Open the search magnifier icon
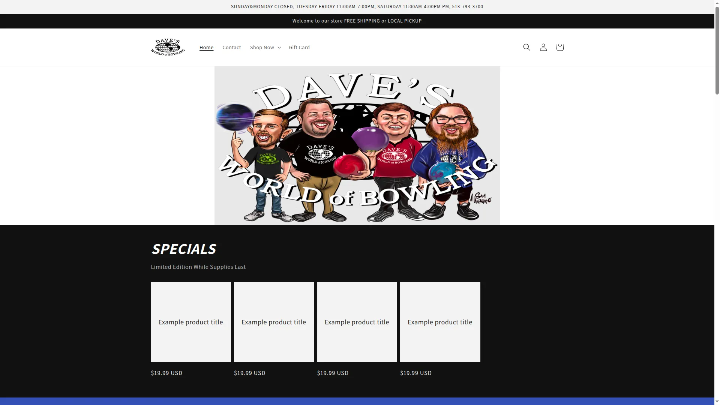Image resolution: width=720 pixels, height=405 pixels. tap(526, 47)
